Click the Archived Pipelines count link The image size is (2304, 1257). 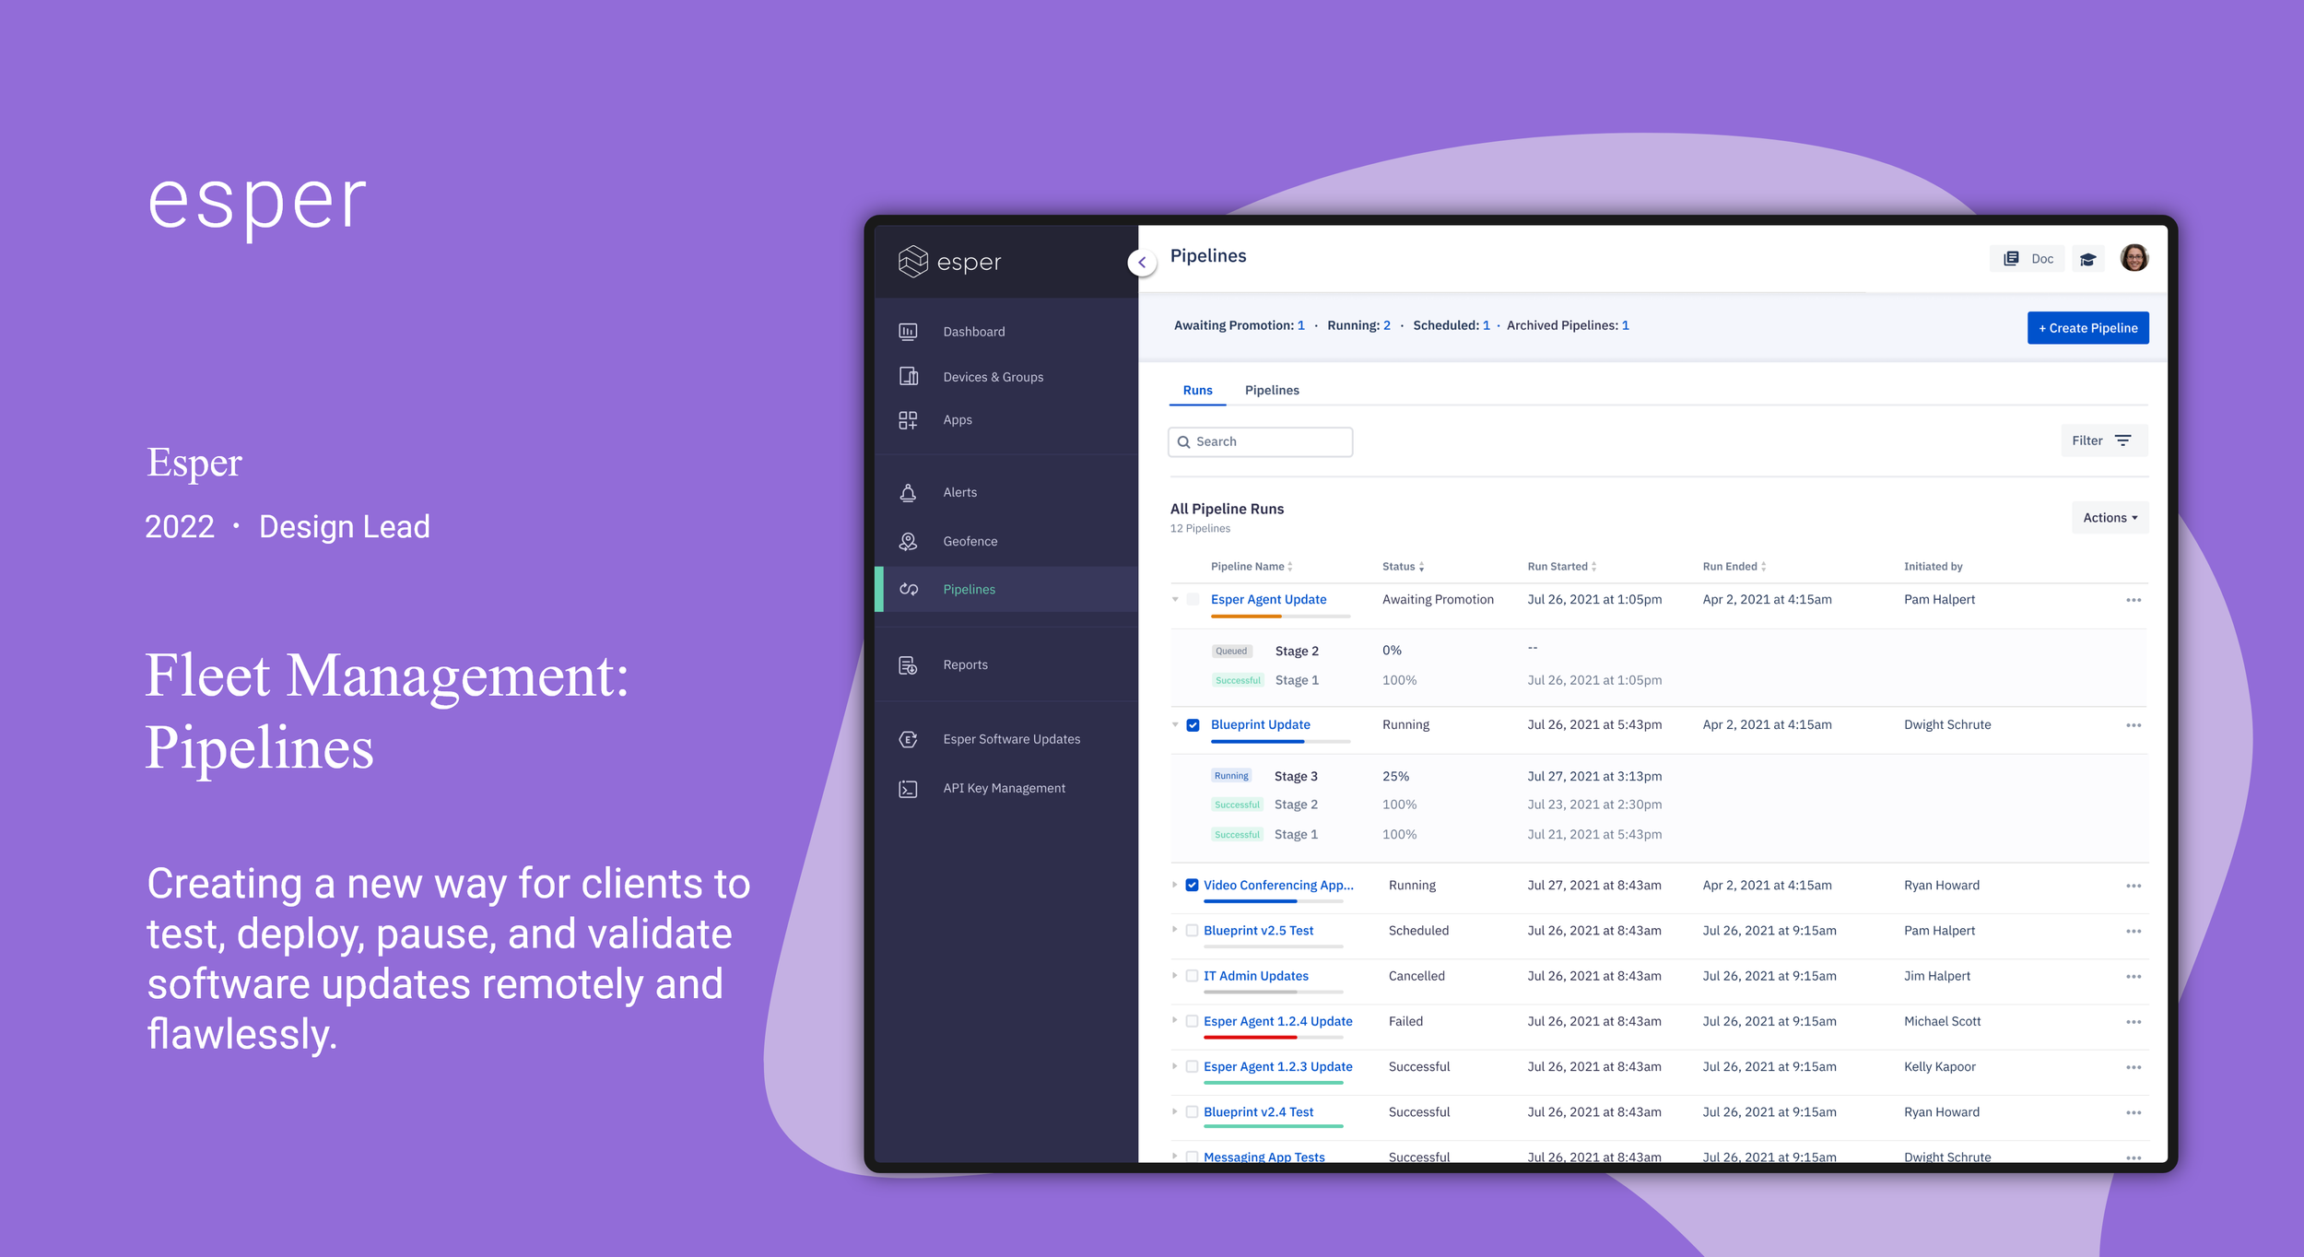[1625, 325]
